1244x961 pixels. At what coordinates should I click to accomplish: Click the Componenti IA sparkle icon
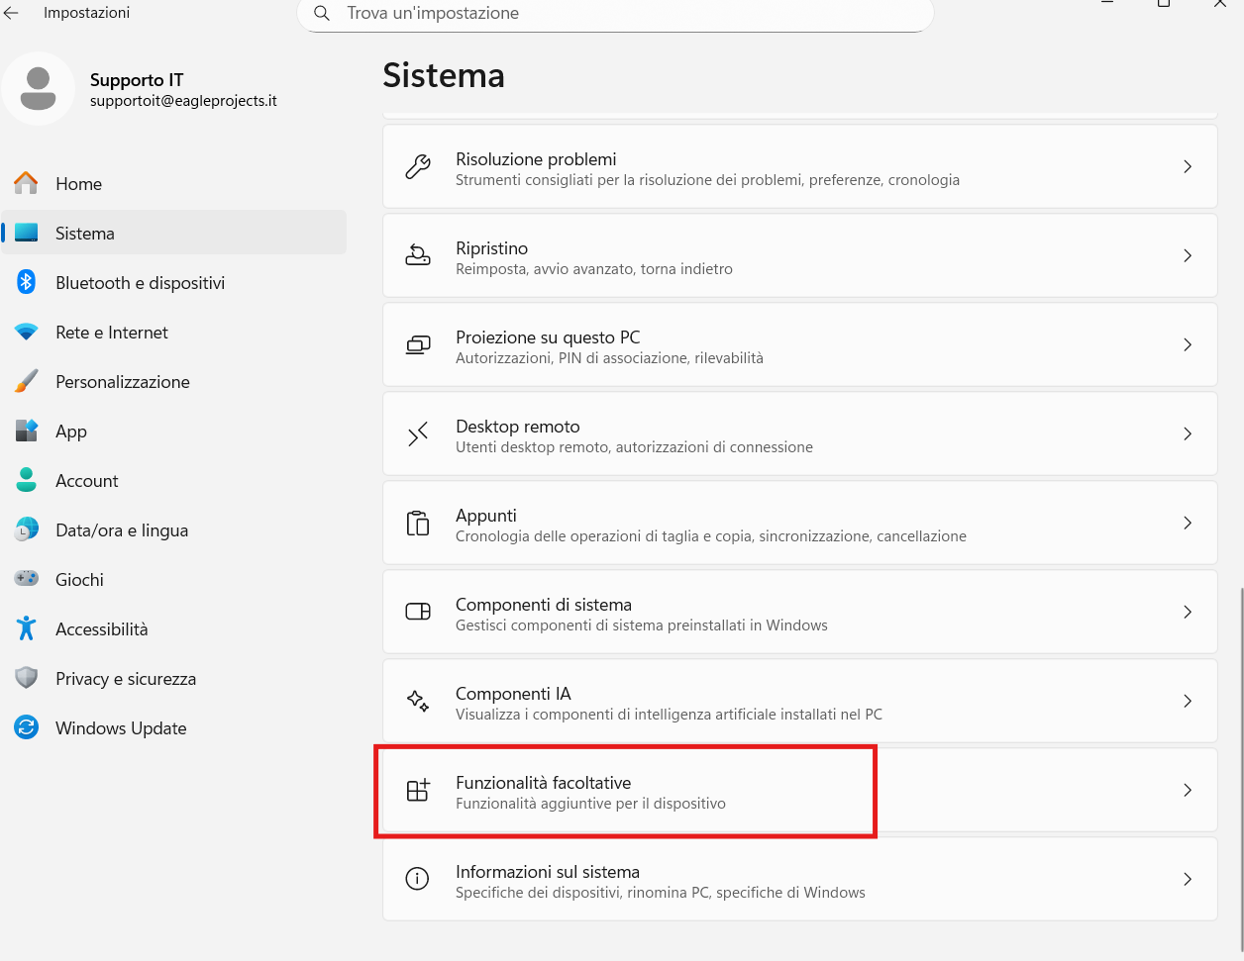(x=418, y=702)
